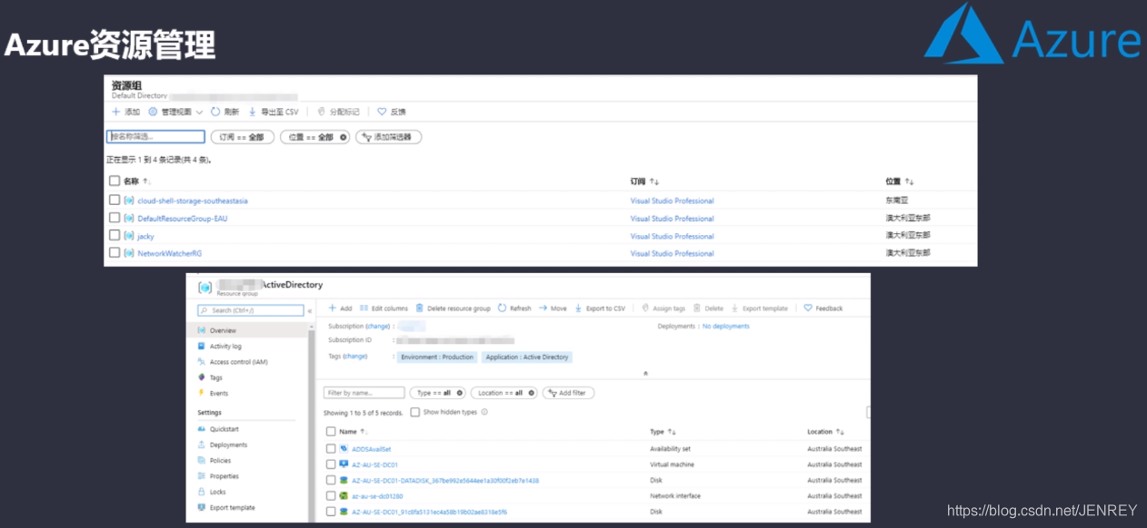The image size is (1147, 528).
Task: Click the 反馈 heart icon
Action: 382,112
